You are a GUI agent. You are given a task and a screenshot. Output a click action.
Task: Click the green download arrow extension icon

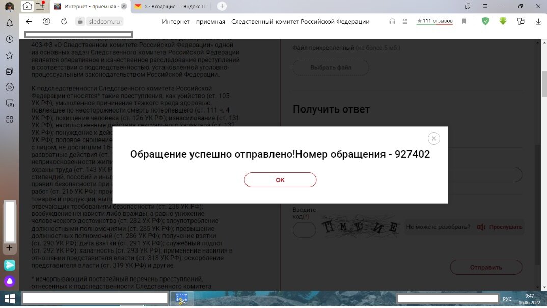pos(503,21)
